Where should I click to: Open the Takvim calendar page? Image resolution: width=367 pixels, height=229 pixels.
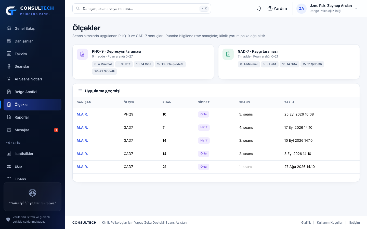pos(32,54)
